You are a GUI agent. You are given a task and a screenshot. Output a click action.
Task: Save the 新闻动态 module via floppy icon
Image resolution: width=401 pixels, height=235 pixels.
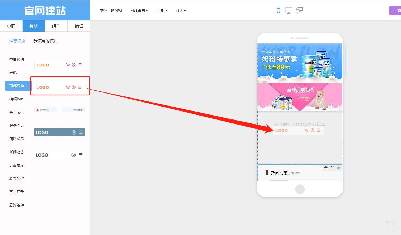[x=332, y=168]
